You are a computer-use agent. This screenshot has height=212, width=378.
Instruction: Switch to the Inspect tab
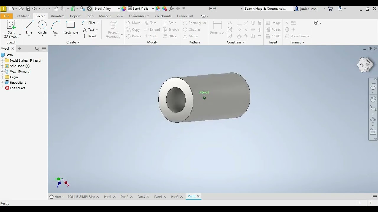click(75, 16)
